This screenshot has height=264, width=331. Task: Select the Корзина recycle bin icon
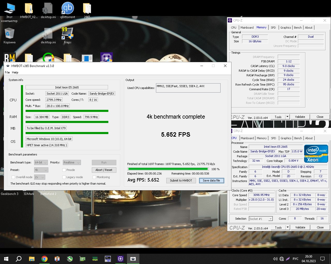(10, 36)
